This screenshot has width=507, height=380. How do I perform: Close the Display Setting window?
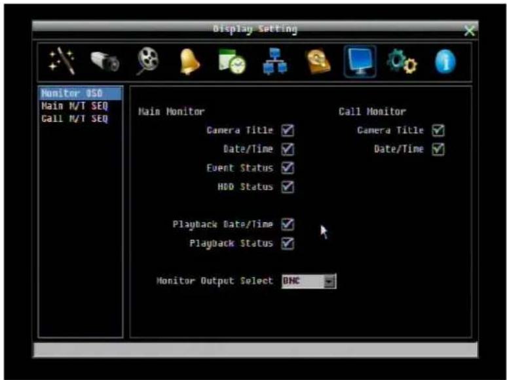(x=469, y=31)
